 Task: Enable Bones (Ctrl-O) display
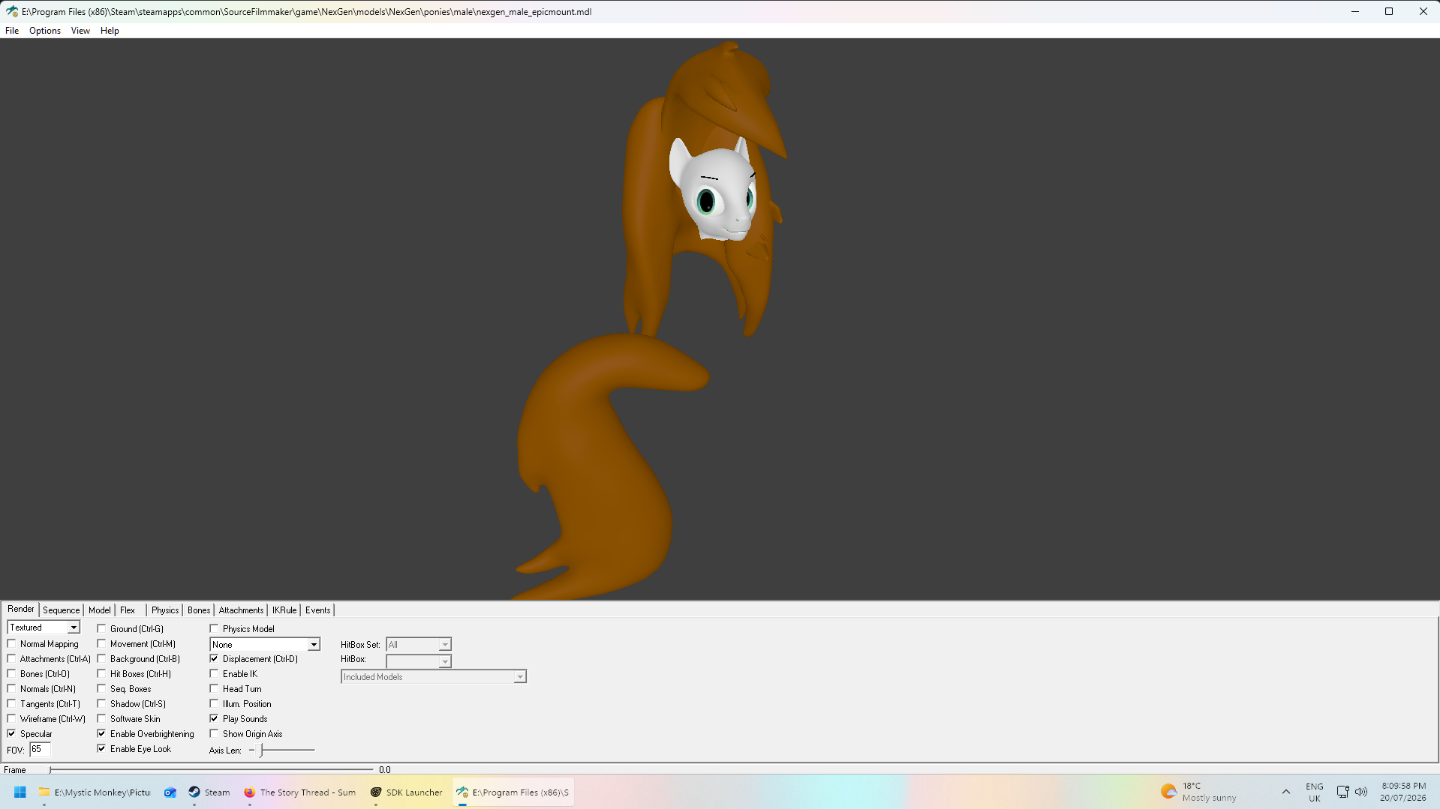(x=12, y=674)
